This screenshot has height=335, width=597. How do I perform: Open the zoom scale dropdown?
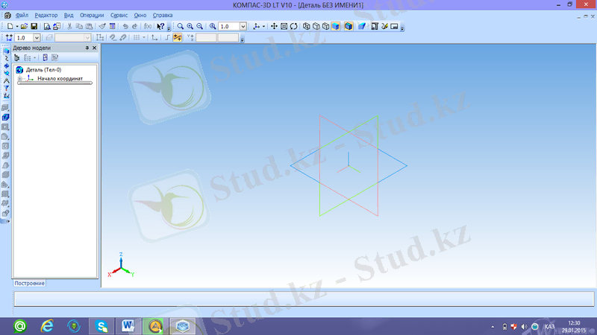[243, 26]
